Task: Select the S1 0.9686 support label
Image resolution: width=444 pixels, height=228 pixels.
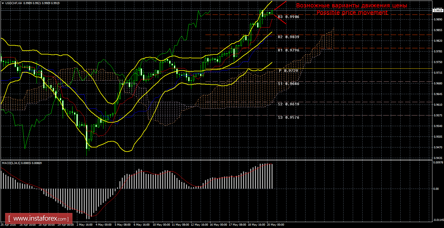Action: [288, 84]
